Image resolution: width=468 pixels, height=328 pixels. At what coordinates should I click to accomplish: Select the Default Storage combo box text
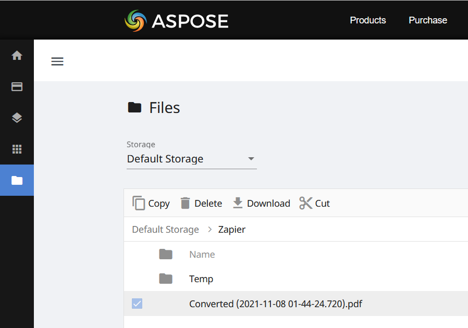coord(165,159)
